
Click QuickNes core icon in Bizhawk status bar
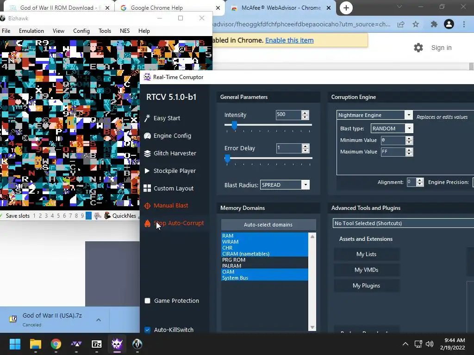pos(107,215)
